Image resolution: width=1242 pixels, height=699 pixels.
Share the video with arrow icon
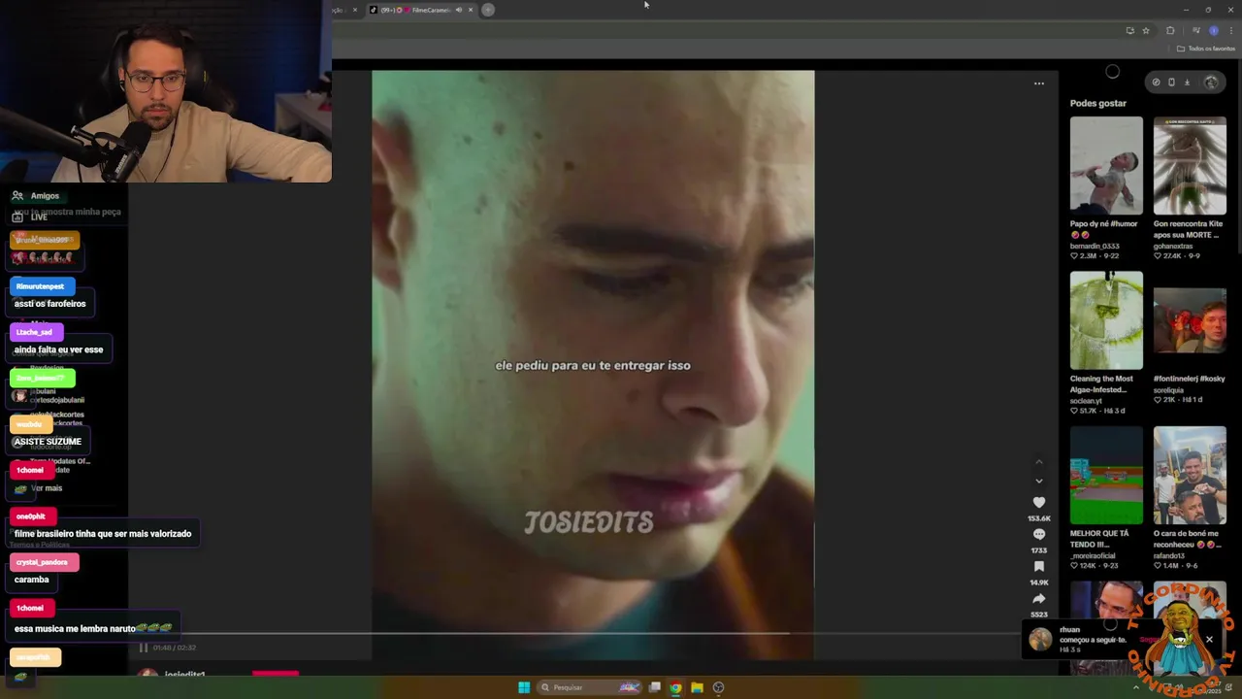[x=1039, y=599]
